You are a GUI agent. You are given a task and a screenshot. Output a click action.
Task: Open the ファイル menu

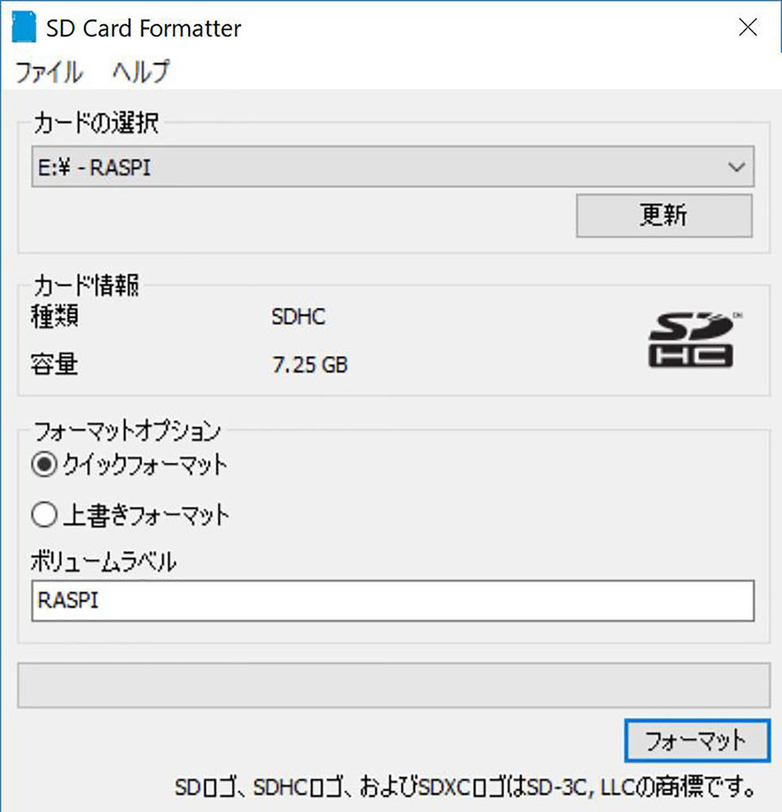click(x=49, y=71)
